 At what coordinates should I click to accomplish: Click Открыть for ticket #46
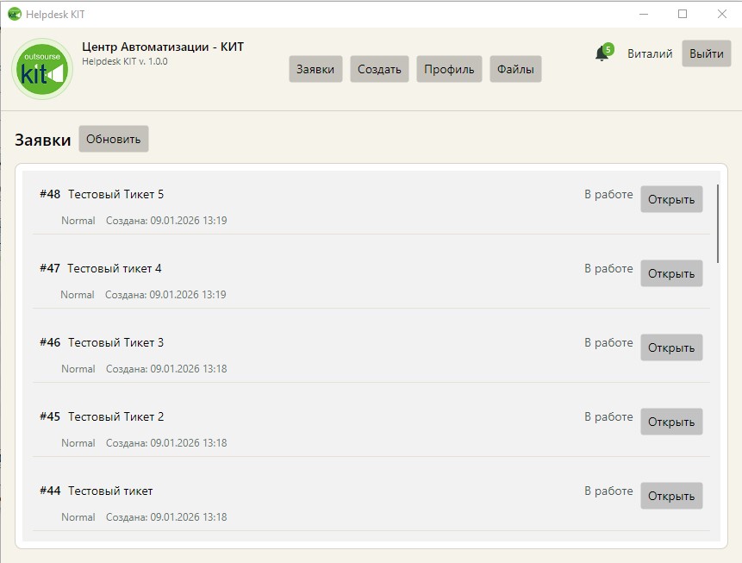[x=671, y=347]
